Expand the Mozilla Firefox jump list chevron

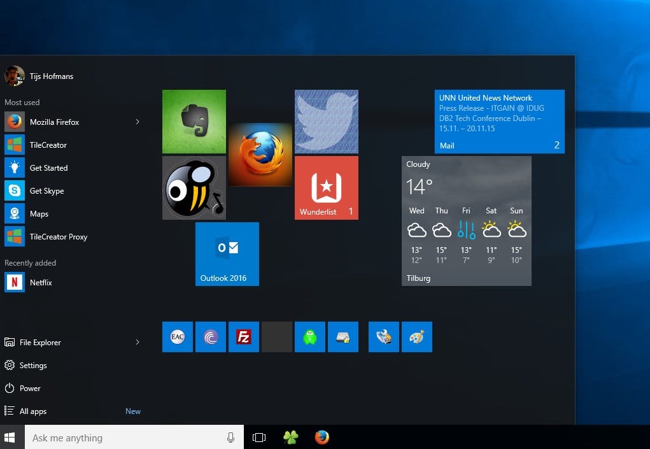click(138, 122)
